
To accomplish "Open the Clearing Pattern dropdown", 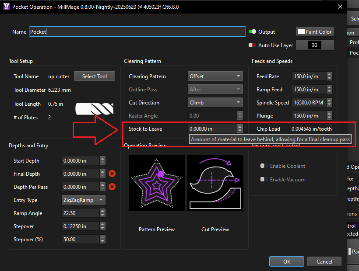I will point(215,76).
